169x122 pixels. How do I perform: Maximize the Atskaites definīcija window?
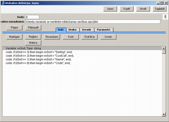tap(162, 3)
